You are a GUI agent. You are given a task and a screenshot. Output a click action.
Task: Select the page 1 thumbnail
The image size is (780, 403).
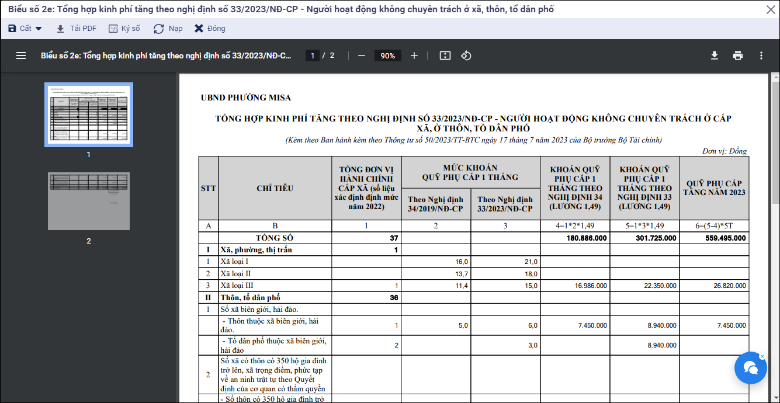89,114
